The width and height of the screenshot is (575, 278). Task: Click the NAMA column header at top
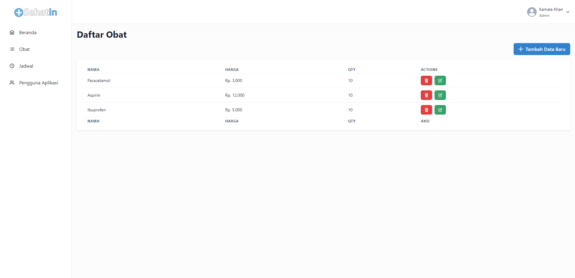[x=93, y=69]
